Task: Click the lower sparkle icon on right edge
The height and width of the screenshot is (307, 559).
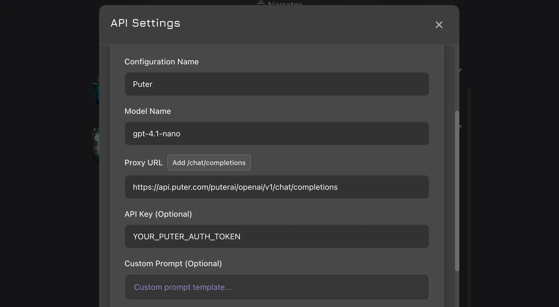Action: [460, 127]
